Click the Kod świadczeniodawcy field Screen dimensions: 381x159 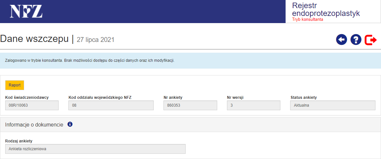(x=32, y=105)
